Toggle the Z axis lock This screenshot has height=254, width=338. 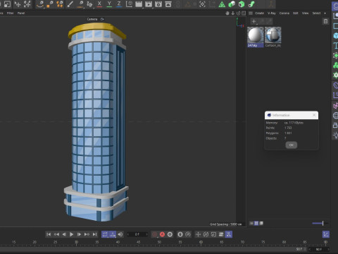(x=119, y=4)
